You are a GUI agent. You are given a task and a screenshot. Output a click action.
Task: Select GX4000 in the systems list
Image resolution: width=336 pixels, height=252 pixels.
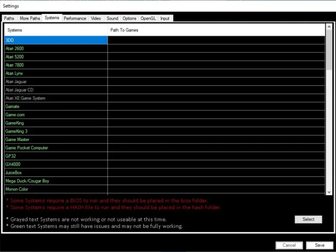56,164
